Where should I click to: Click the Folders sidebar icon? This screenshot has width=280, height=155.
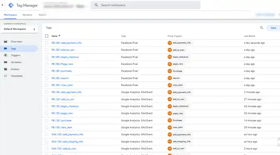point(6,69)
